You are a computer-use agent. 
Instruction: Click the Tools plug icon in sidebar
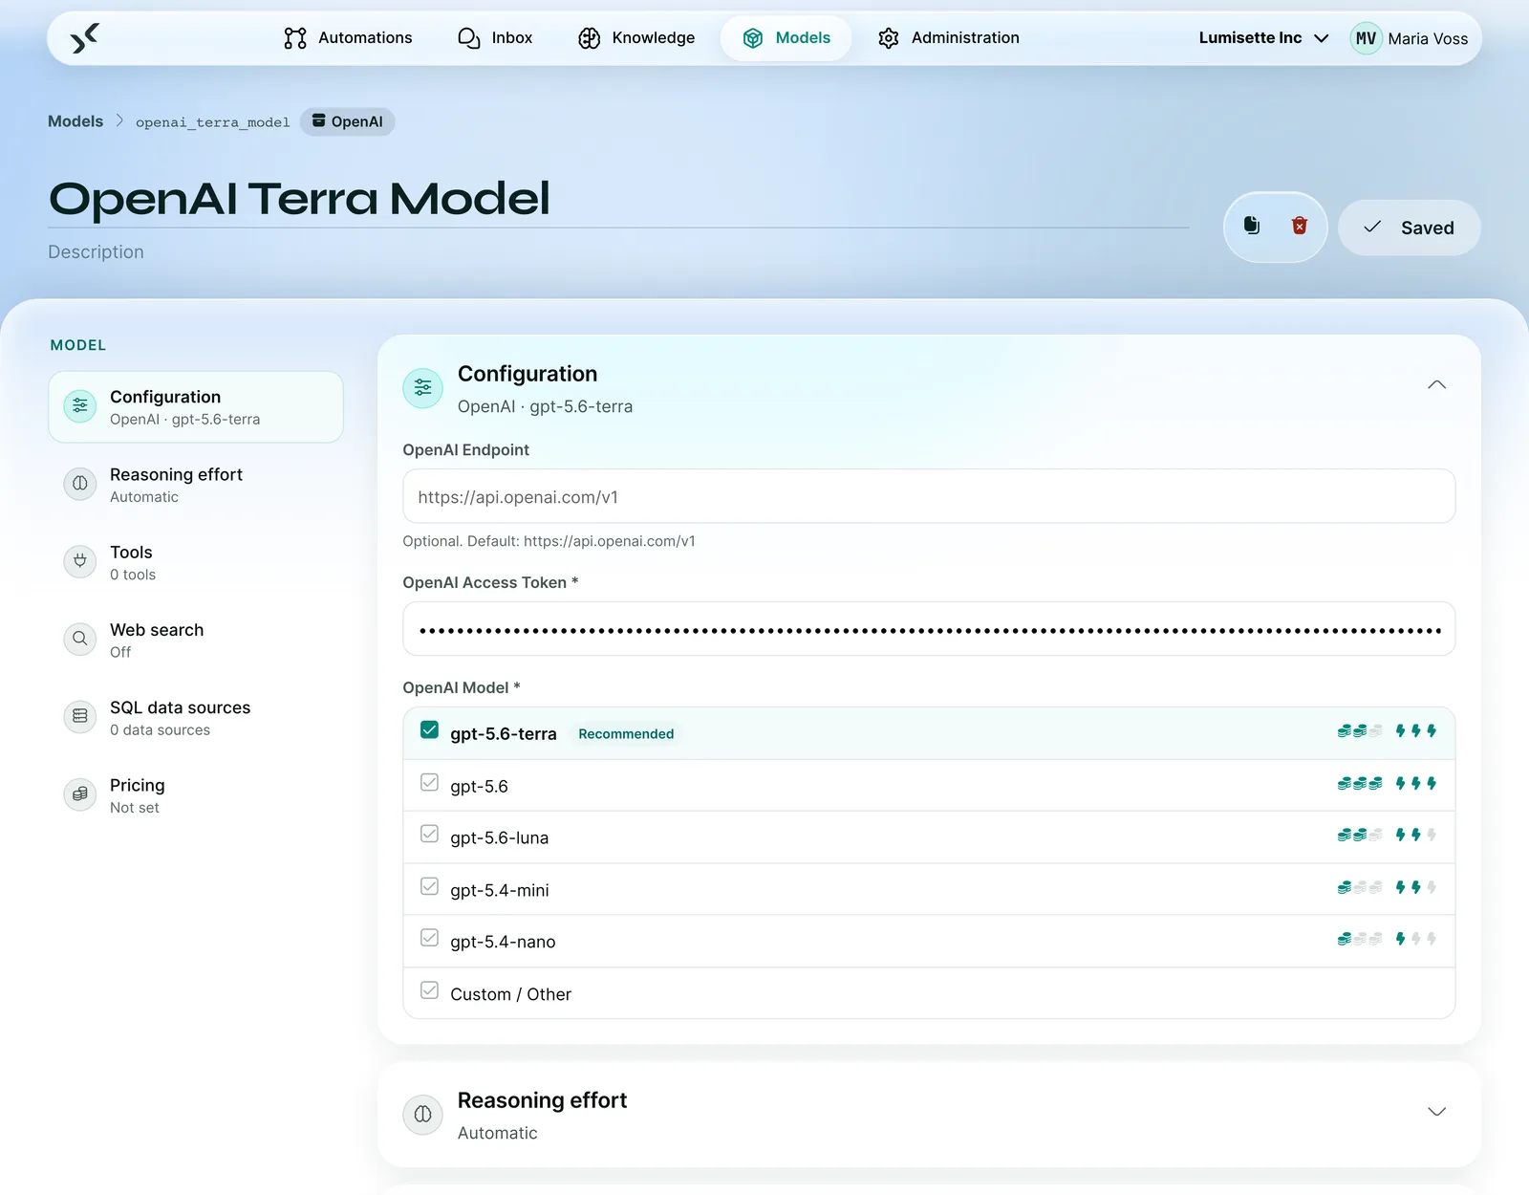coord(80,561)
